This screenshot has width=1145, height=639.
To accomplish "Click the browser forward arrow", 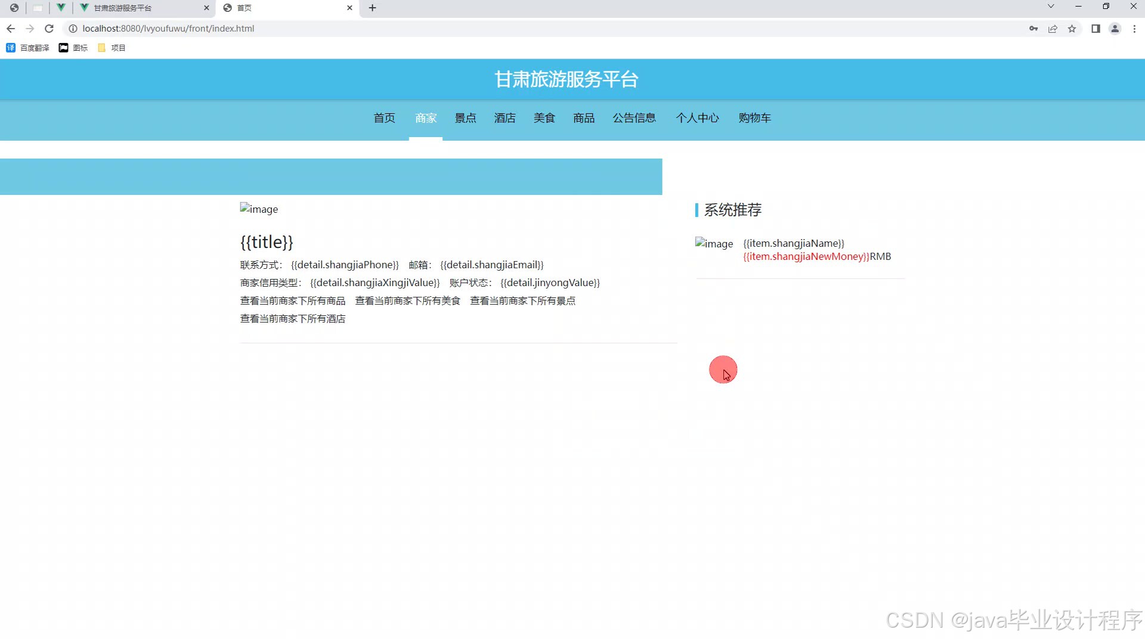I will point(30,29).
